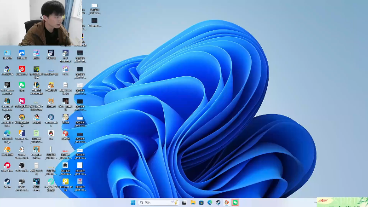
Task: Click the TeamSpeak desktop icon
Action: (51, 118)
